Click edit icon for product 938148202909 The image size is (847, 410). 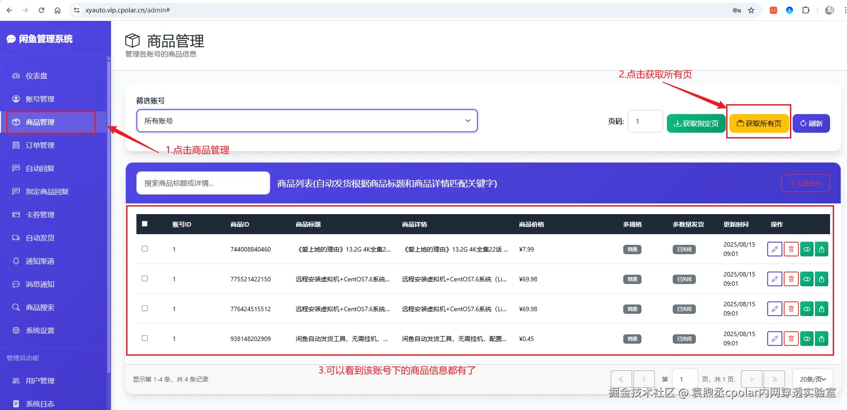(775, 339)
